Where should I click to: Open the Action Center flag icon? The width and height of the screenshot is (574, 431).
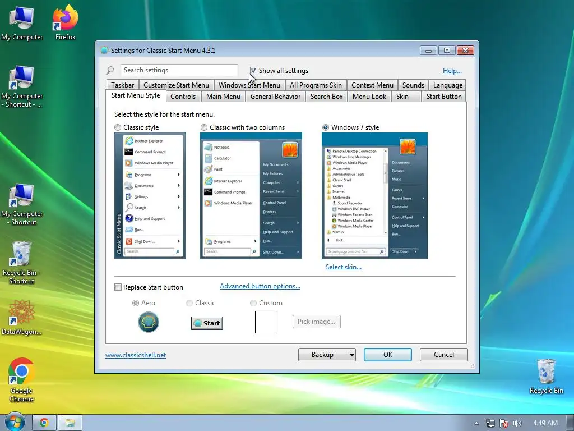point(504,423)
